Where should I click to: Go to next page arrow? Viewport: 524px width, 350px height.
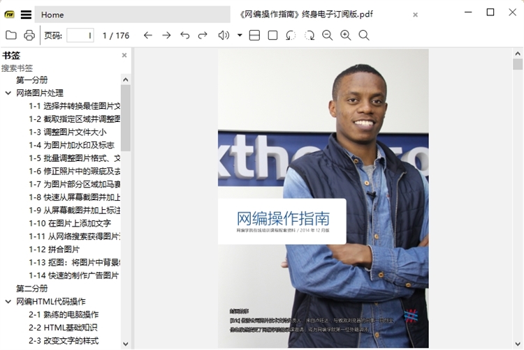[x=166, y=36]
